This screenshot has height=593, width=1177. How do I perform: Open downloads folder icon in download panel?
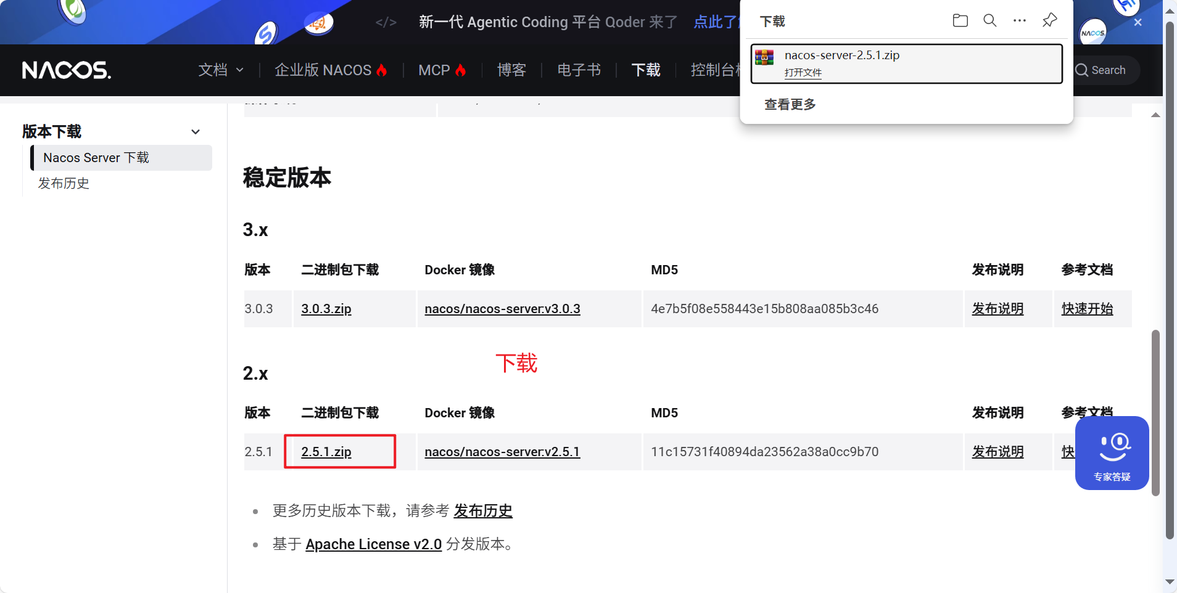click(960, 20)
